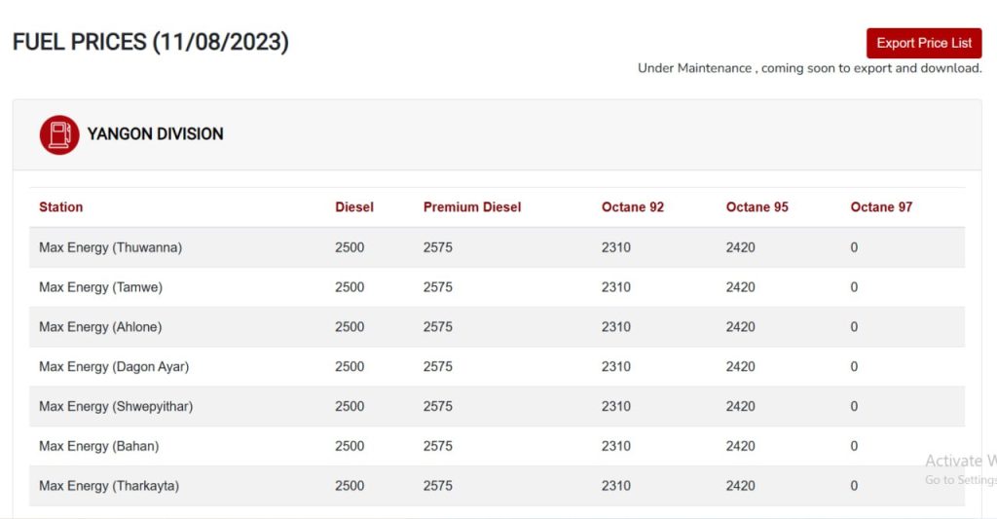Image resolution: width=997 pixels, height=519 pixels.
Task: Click the Under Maintenance notice text
Action: pos(809,68)
